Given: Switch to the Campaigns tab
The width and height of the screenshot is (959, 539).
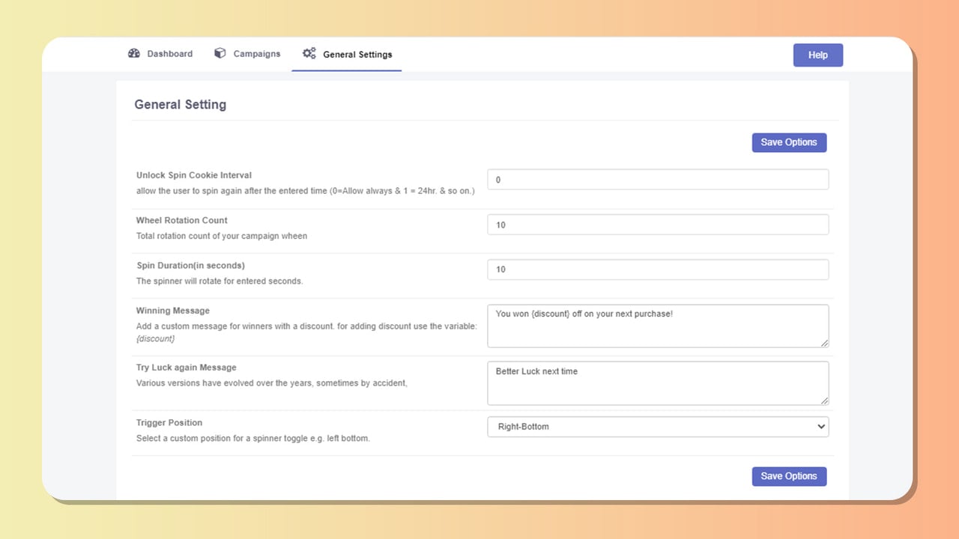Looking at the screenshot, I should click(247, 54).
